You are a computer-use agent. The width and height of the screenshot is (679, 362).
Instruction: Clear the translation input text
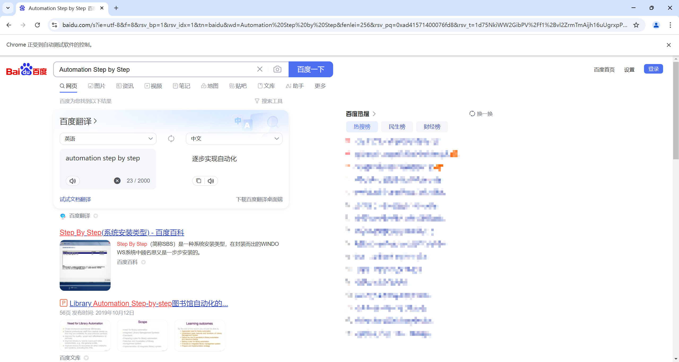pyautogui.click(x=117, y=181)
